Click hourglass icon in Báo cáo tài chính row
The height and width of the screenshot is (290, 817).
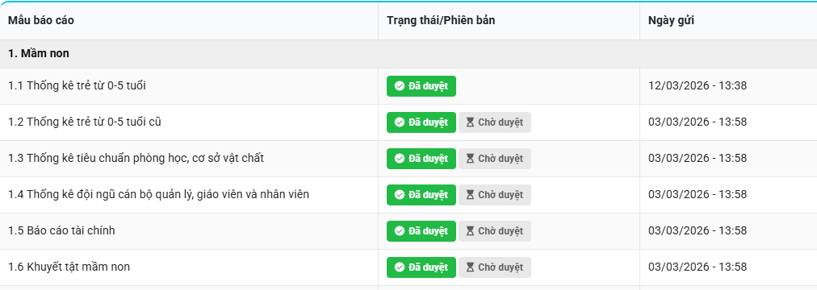pyautogui.click(x=470, y=231)
